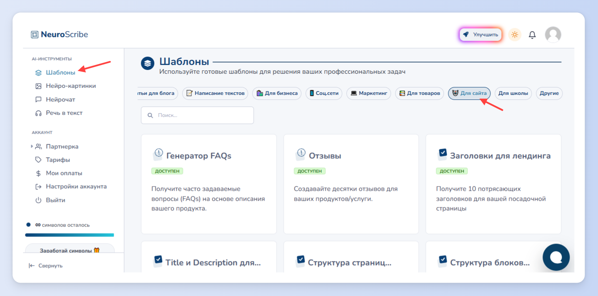
Task: Open the Title и Description template
Action: click(209, 257)
